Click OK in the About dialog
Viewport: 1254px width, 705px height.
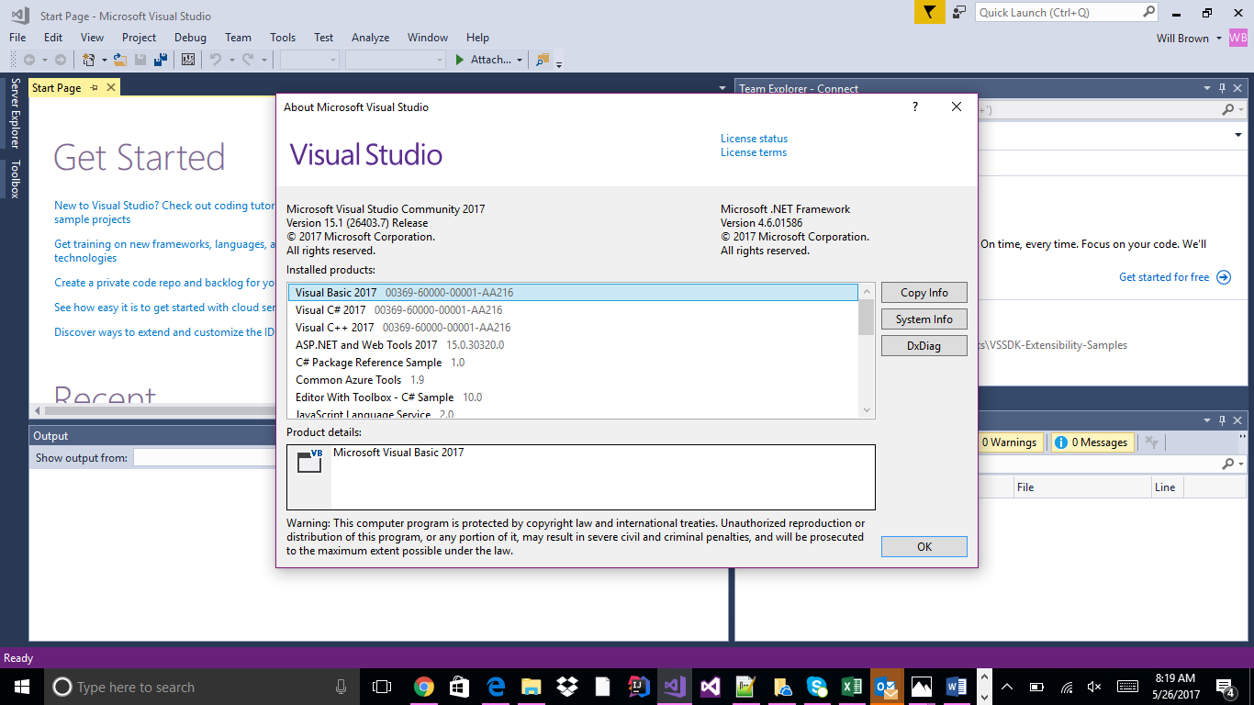tap(924, 546)
